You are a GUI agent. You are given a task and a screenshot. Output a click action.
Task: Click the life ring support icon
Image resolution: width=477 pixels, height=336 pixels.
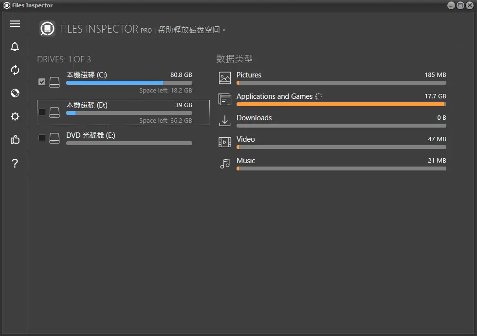tap(15, 93)
